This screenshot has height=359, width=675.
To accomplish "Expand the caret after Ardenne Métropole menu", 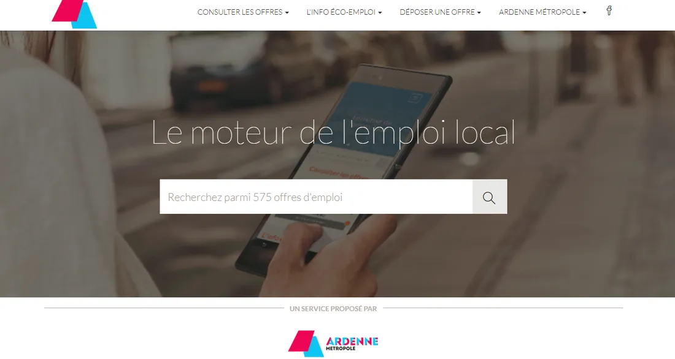I will (x=584, y=13).
